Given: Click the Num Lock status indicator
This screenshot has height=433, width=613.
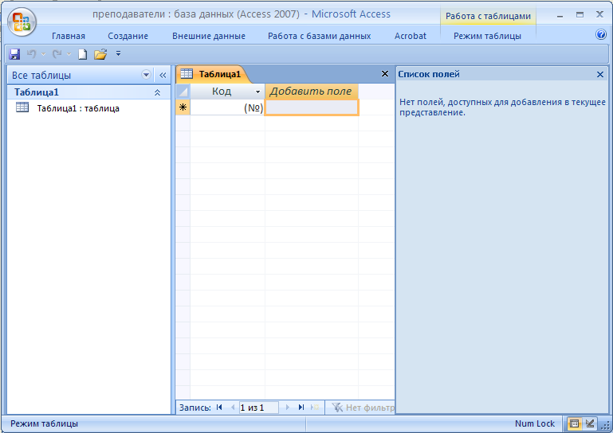Looking at the screenshot, I should tap(534, 423).
